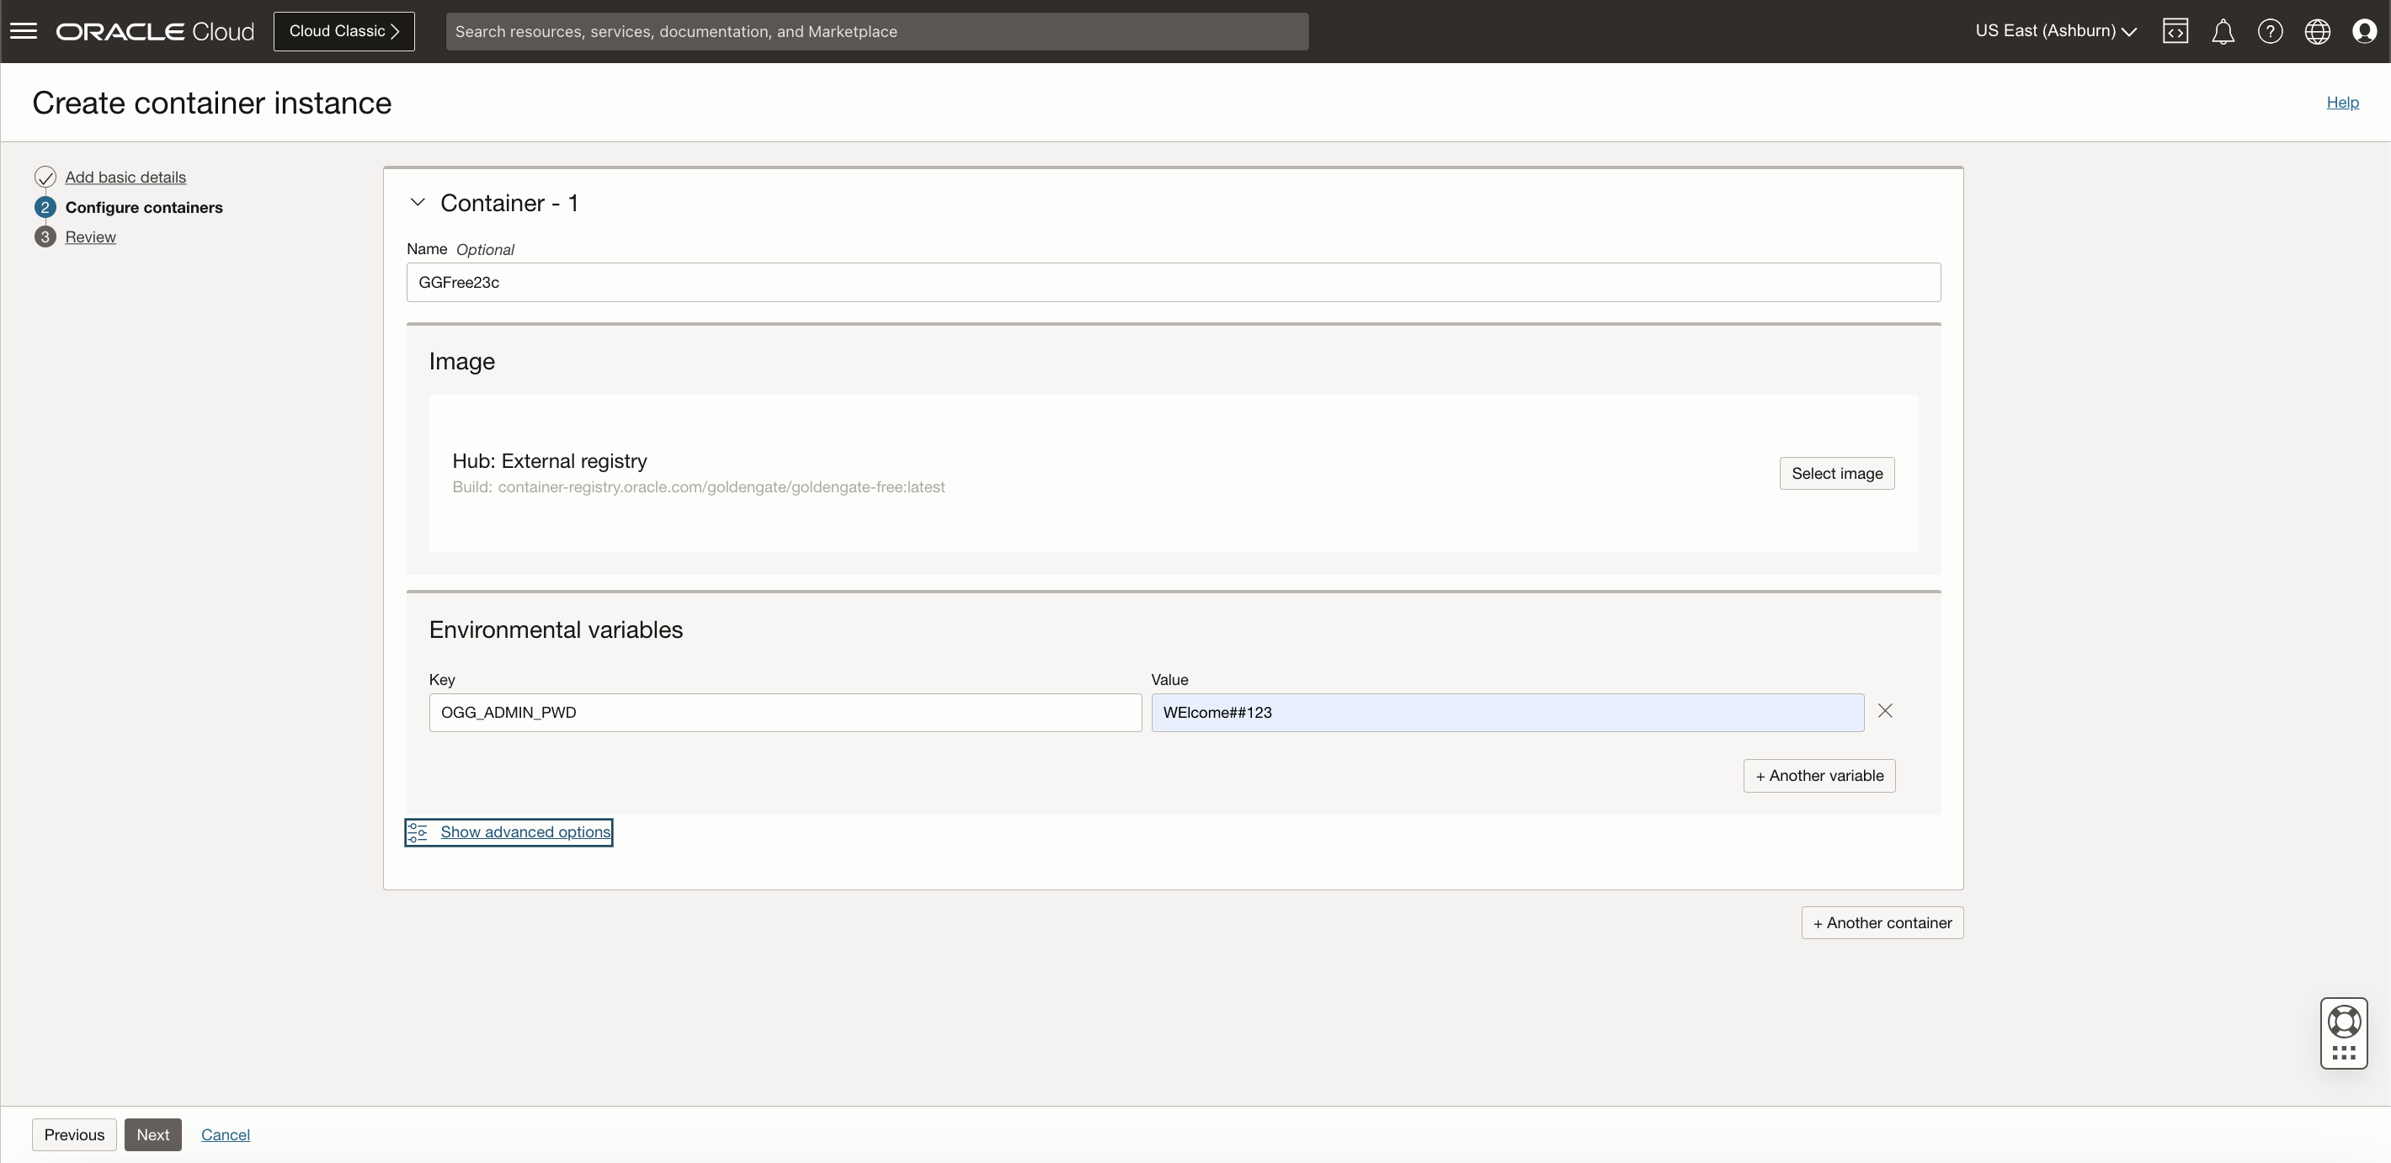Open the US East (Ashburn) region selector
The image size is (2391, 1163).
coord(2054,30)
